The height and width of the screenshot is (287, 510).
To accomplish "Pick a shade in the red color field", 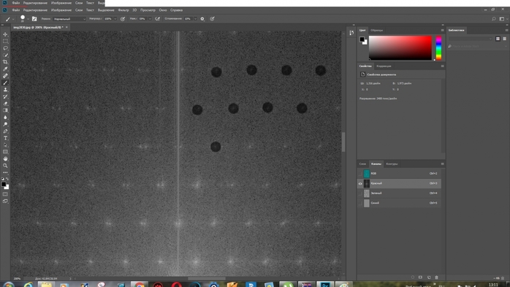I will [x=400, y=48].
